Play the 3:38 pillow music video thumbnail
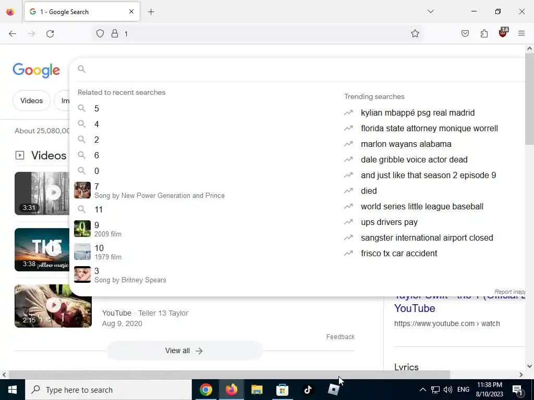This screenshot has height=400, width=534. 42,249
